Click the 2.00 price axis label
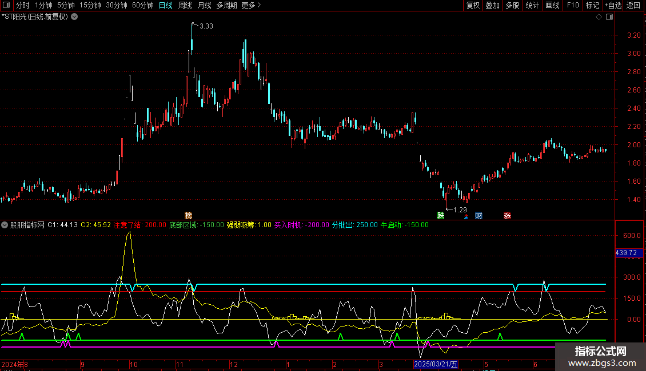The width and height of the screenshot is (646, 371). (x=634, y=145)
